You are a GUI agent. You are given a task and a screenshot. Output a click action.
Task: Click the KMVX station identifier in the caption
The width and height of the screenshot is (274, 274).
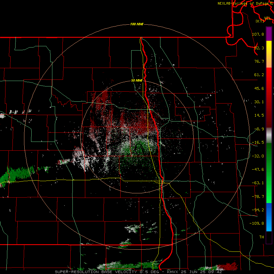pos(173,272)
